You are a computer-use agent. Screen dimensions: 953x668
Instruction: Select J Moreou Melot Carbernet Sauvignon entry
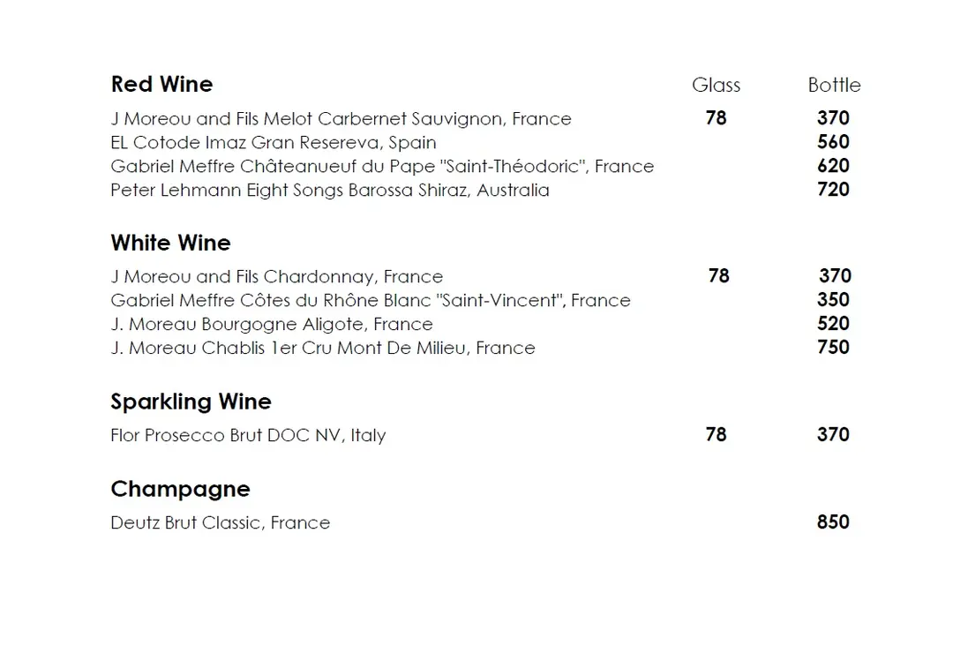coord(341,118)
